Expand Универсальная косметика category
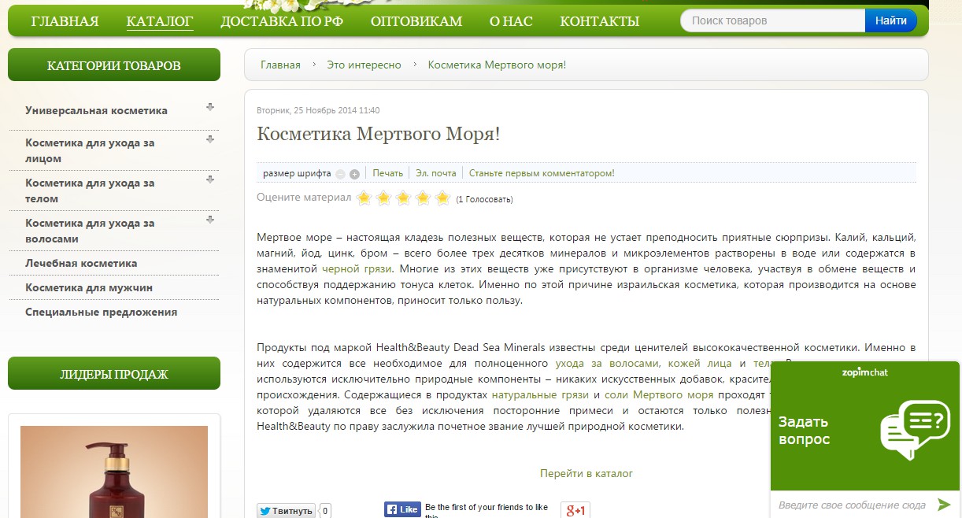Screen dimensions: 962x518 pyautogui.click(x=210, y=107)
